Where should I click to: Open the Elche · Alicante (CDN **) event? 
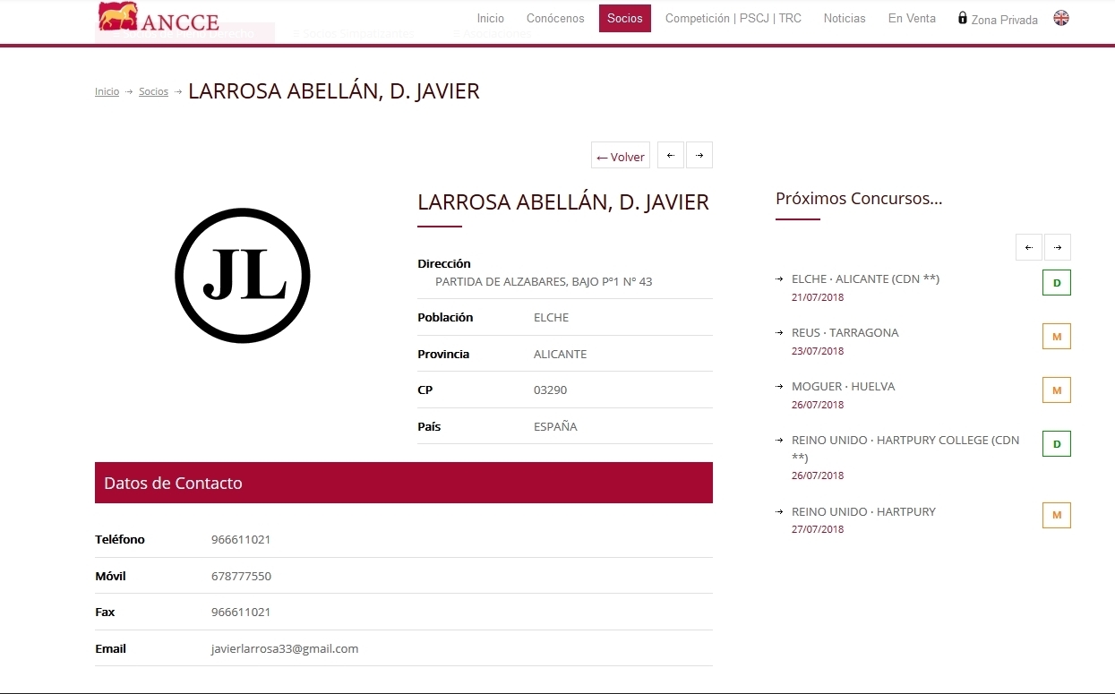865,278
